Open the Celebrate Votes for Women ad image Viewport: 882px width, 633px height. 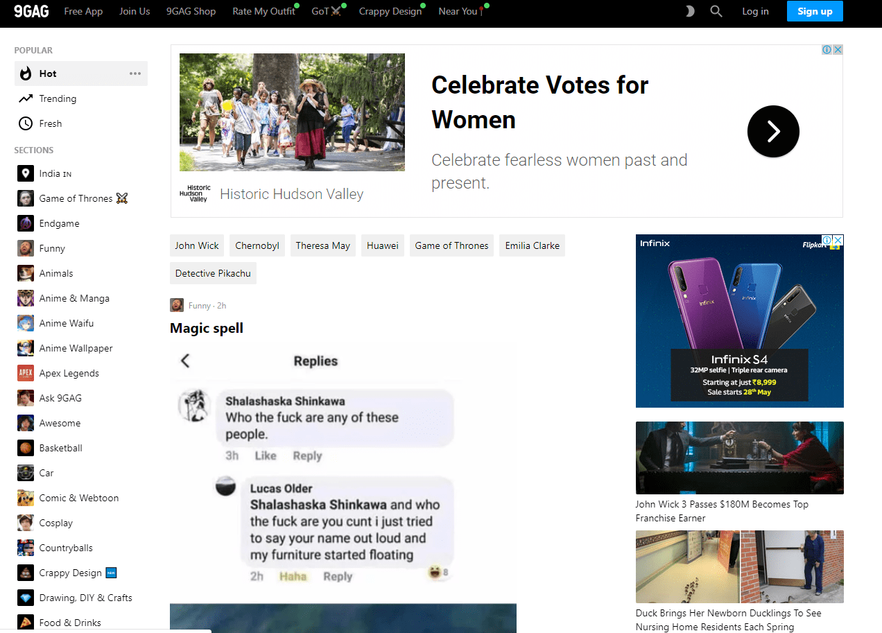(x=292, y=112)
